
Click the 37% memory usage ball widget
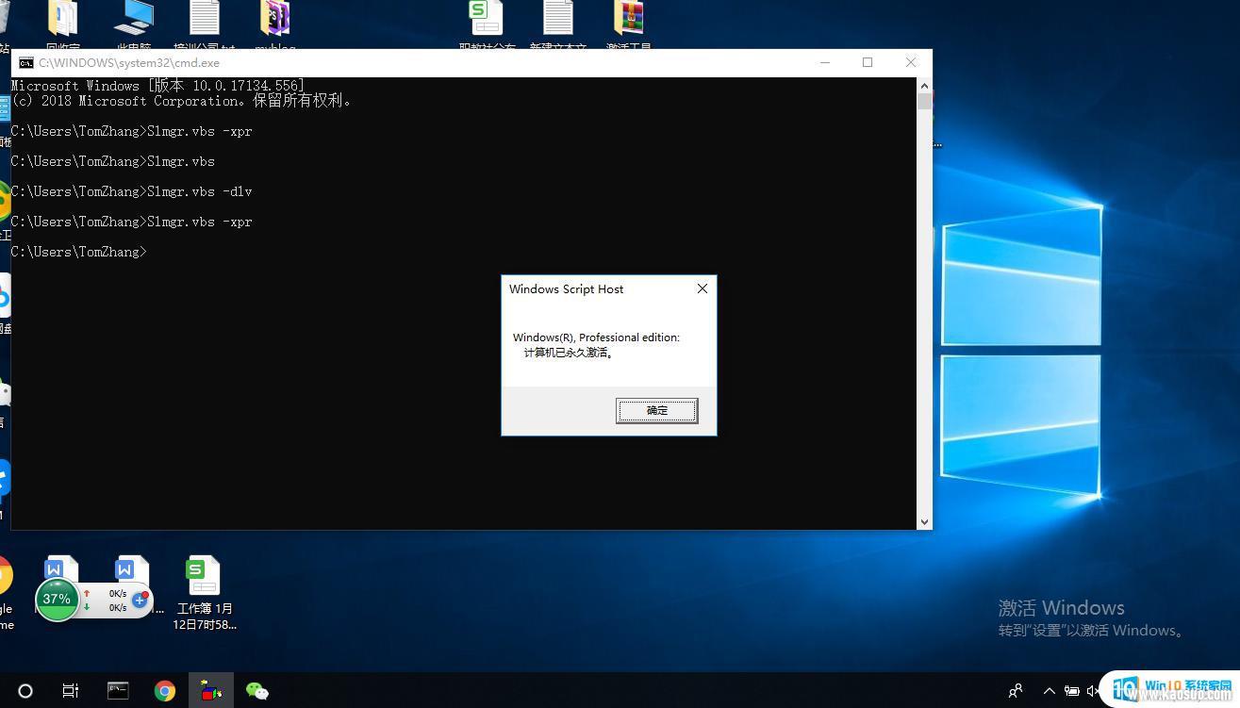click(57, 599)
